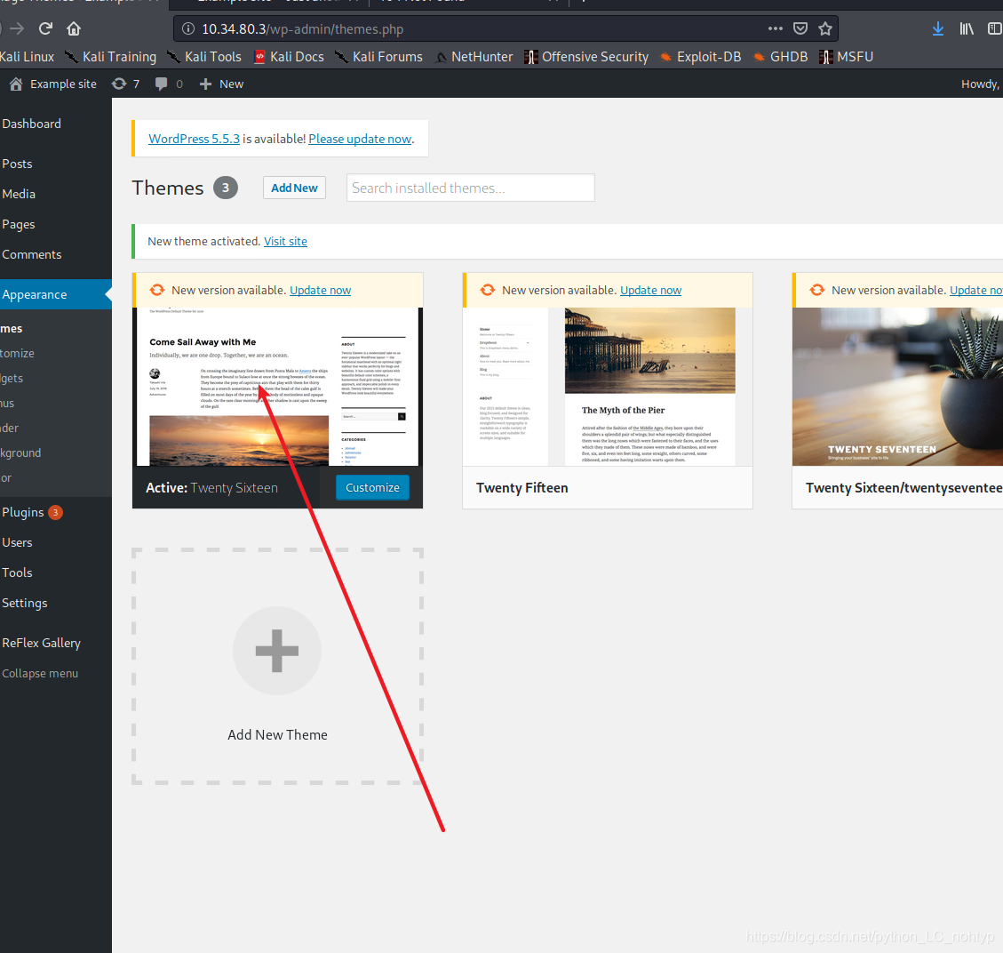The image size is (1003, 953).
Task: Open the GHDB bookmark
Action: coord(780,57)
